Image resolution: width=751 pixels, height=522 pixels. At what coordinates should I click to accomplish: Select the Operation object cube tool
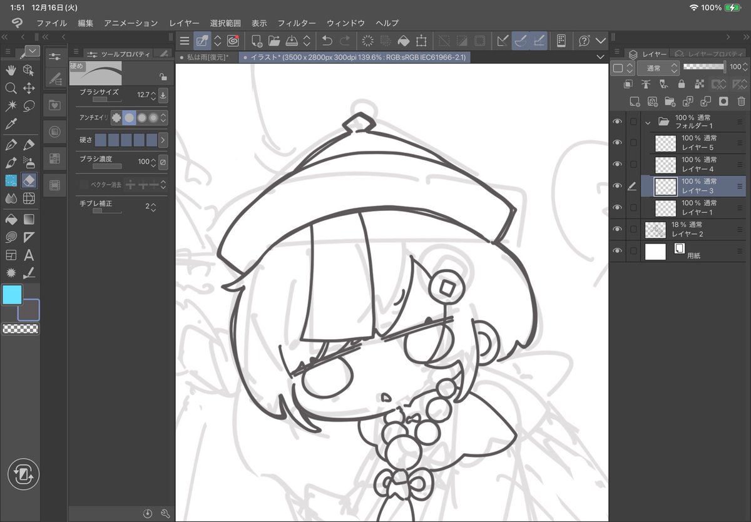29,70
